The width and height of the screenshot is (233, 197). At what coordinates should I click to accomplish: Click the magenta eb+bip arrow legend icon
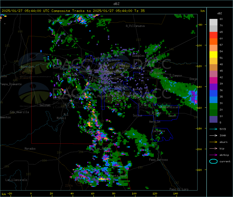(213, 155)
